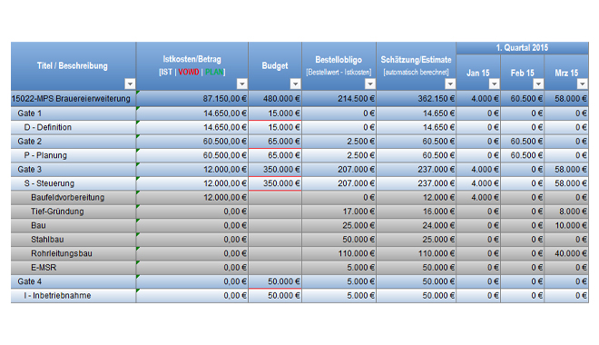Select the Rohrleitungsbau row title
This screenshot has width=599, height=345.
(62, 253)
